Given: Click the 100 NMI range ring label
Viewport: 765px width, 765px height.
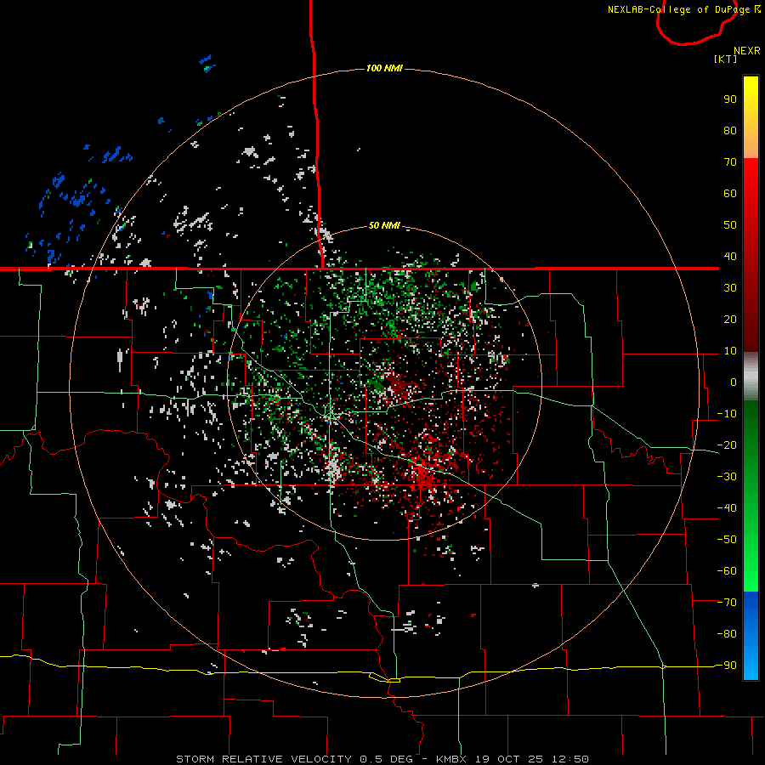Looking at the screenshot, I should tap(384, 68).
